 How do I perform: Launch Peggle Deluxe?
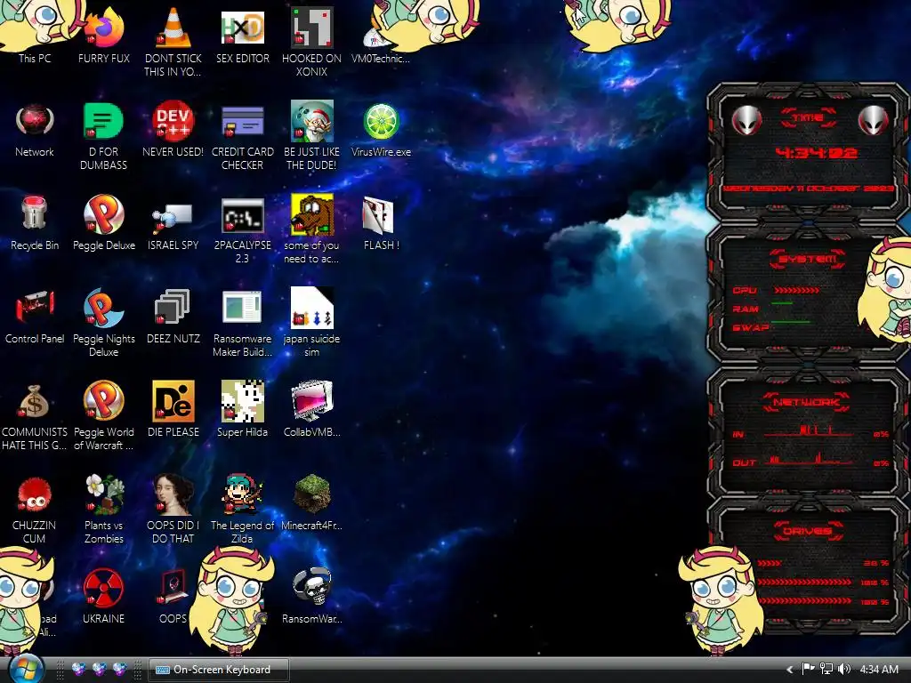103,213
